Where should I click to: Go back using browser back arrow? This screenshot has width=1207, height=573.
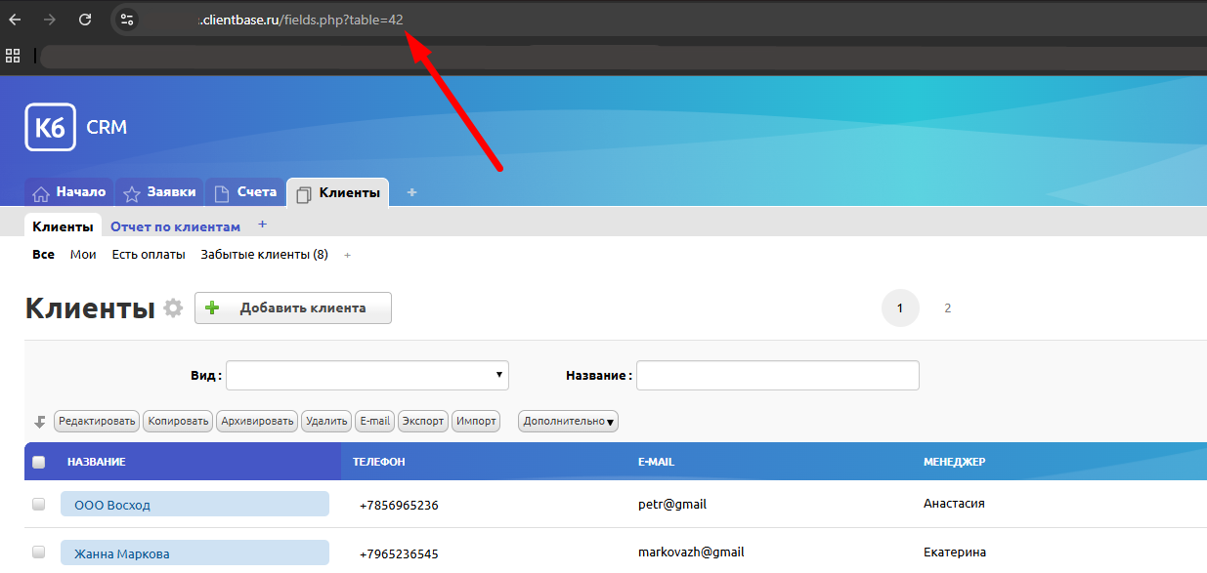click(15, 20)
